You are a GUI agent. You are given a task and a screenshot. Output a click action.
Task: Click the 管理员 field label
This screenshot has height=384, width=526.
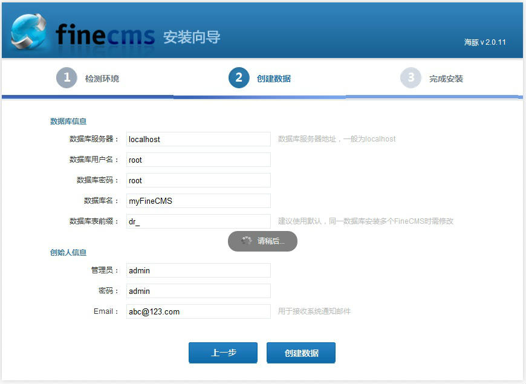105,270
